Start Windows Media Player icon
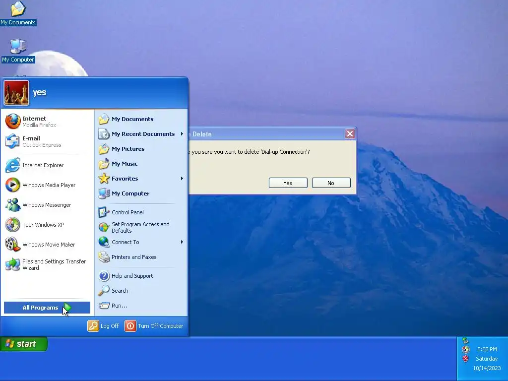 [x=12, y=185]
